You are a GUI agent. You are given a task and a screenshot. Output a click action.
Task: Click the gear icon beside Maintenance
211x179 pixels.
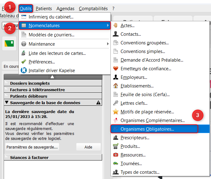point(24,44)
